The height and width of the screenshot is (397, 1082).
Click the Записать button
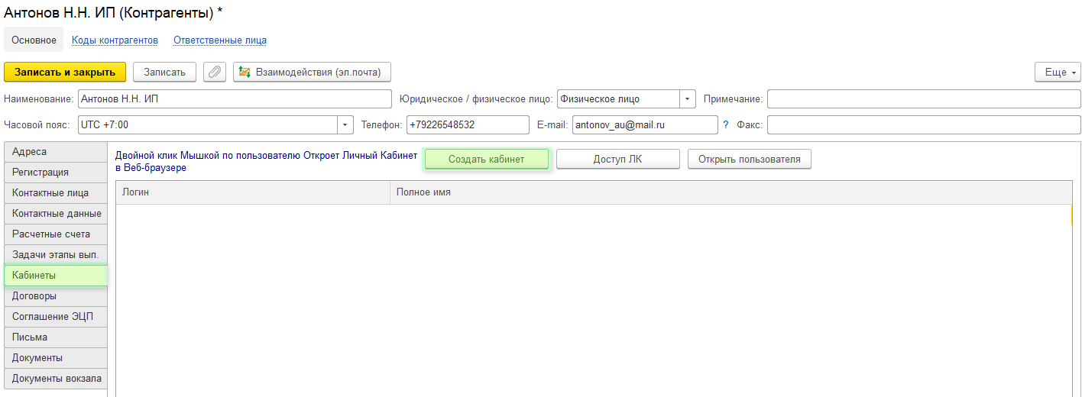tap(164, 72)
